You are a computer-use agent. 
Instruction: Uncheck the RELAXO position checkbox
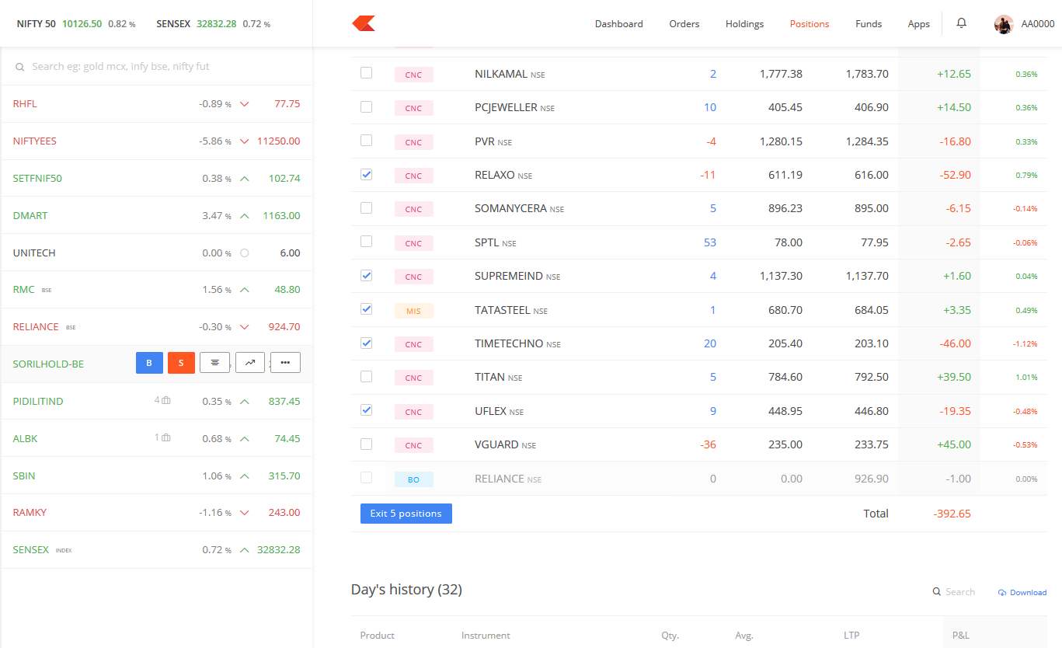tap(367, 175)
